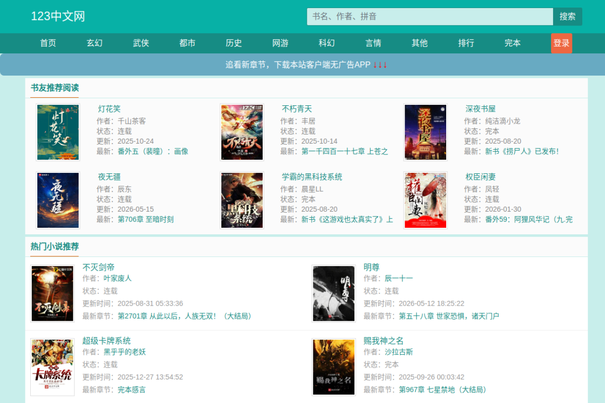Viewport: 605px width, 403px height.
Task: Open the 灯花笑 book cover thumbnail
Action: tap(58, 132)
